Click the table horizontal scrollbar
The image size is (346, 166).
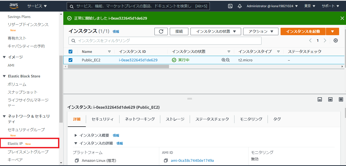point(118,67)
